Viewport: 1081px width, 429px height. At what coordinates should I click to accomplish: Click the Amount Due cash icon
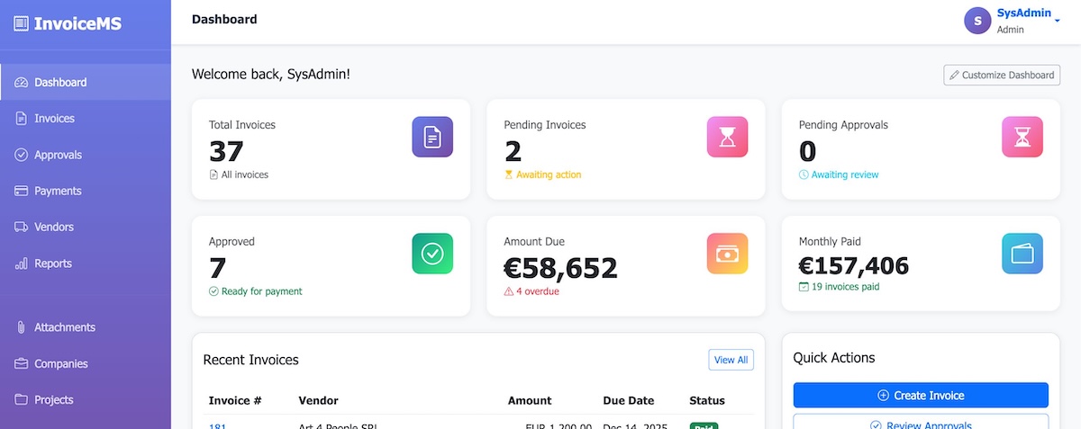pos(727,254)
